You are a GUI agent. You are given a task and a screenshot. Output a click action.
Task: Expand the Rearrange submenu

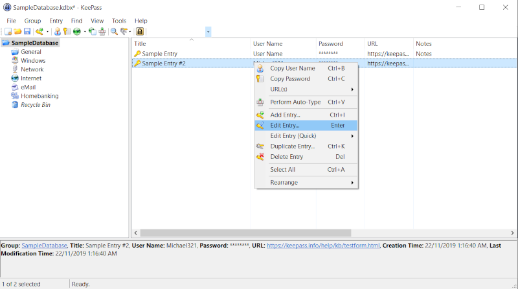pyautogui.click(x=306, y=183)
